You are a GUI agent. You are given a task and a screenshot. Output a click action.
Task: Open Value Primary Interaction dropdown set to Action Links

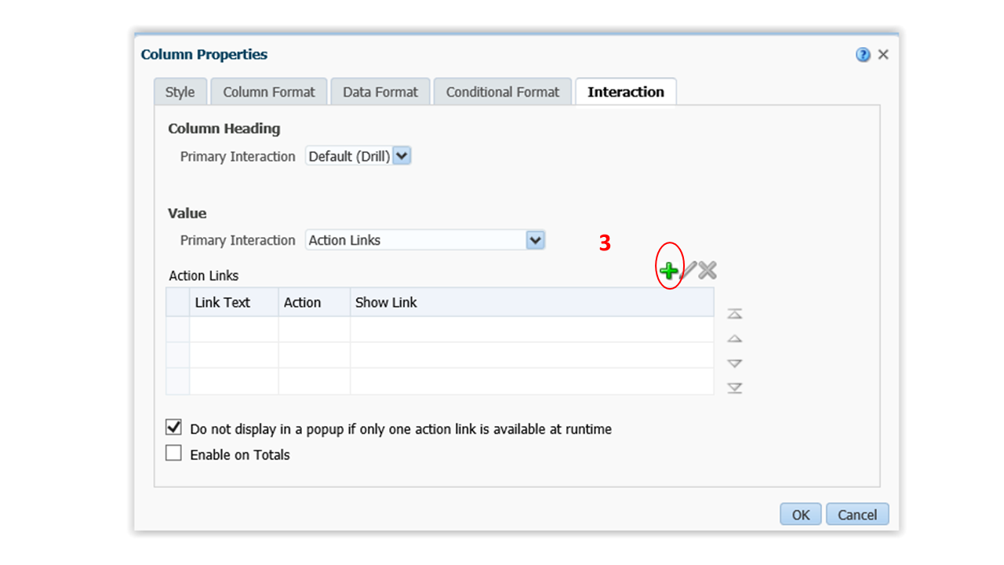click(425, 240)
